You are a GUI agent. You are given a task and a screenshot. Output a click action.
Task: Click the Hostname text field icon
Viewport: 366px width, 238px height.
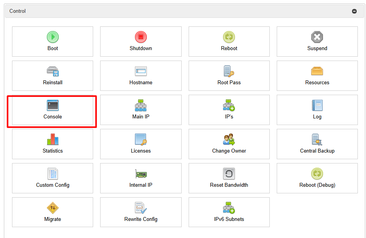coord(141,71)
